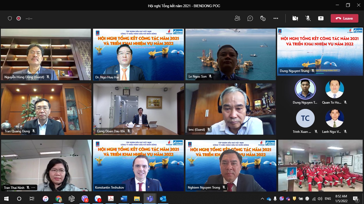Open the reactions menu
Screen dimensions: 364x204
point(263,18)
